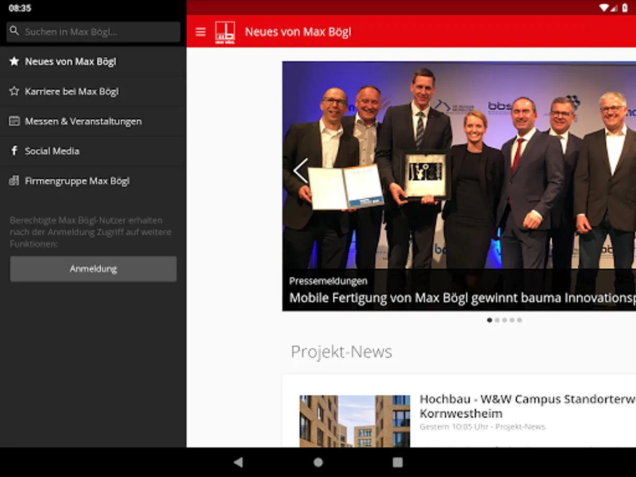Open 'Karriere bei Max Bögl' menu entry
This screenshot has width=636, height=477.
(x=93, y=91)
